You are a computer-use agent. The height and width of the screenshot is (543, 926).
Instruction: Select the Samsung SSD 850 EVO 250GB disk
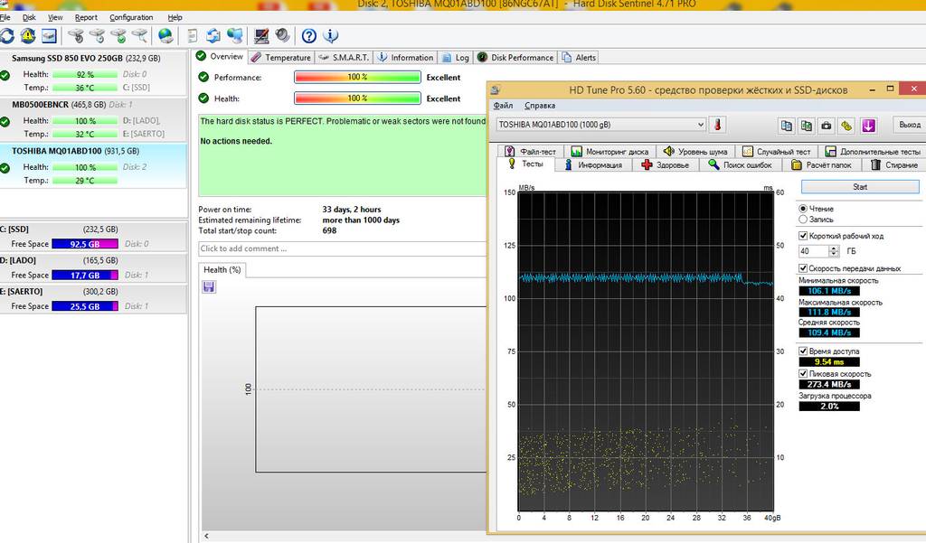(x=93, y=72)
